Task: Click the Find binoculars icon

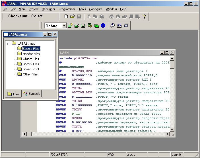Action: pyautogui.click(x=118, y=17)
